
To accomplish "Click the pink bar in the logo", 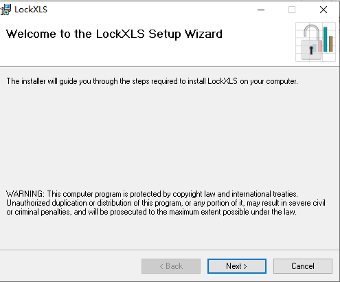I will pyautogui.click(x=319, y=46).
